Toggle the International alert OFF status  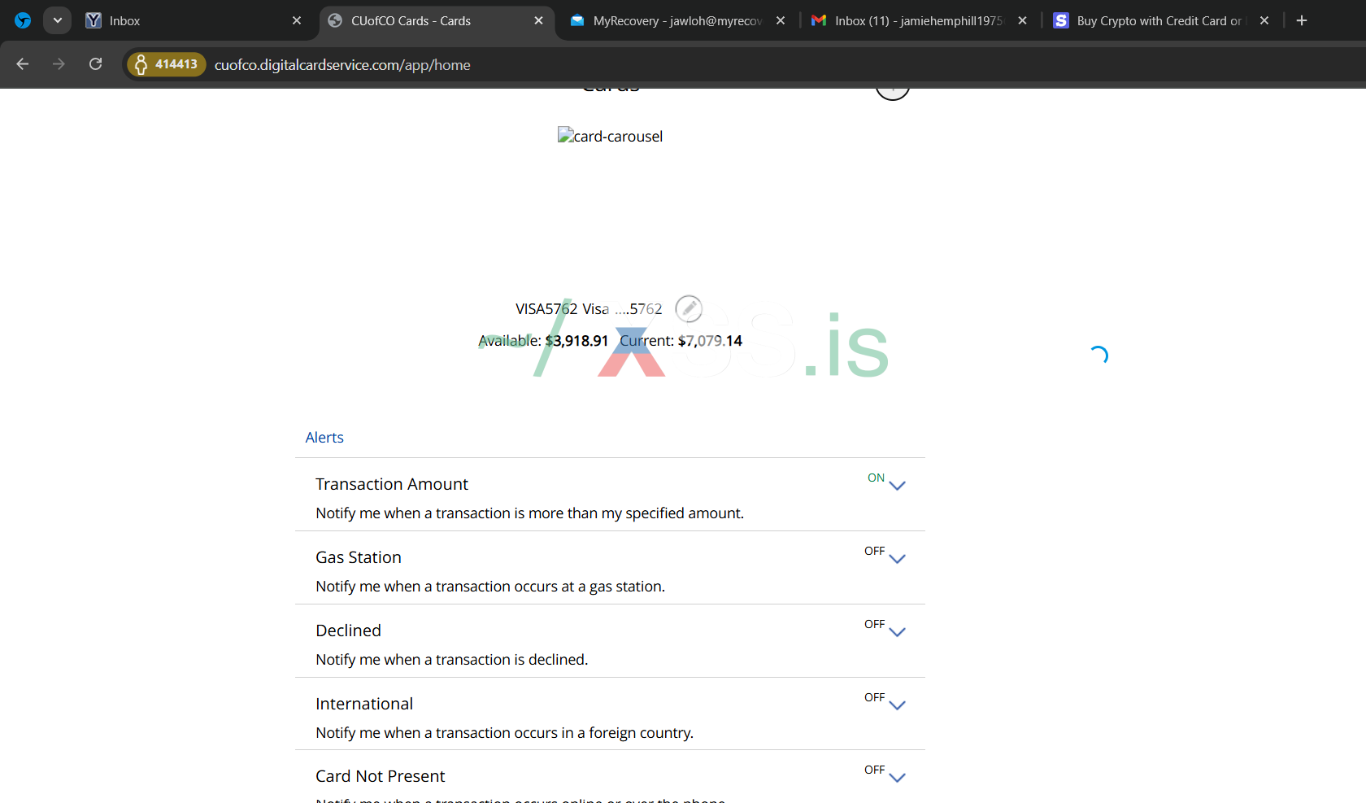(x=874, y=697)
